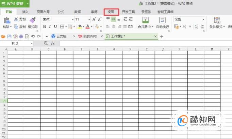This screenshot has width=232, height=139.
Task: Apply red font color A
Action: coord(87,26)
